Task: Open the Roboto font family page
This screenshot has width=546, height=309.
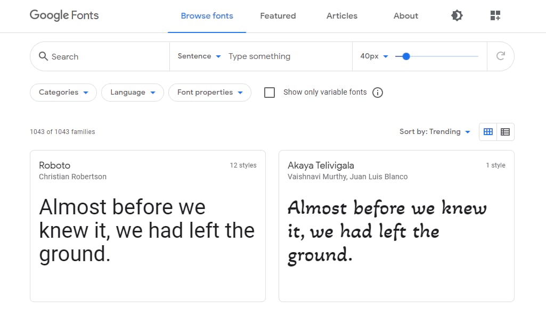Action: pyautogui.click(x=54, y=165)
